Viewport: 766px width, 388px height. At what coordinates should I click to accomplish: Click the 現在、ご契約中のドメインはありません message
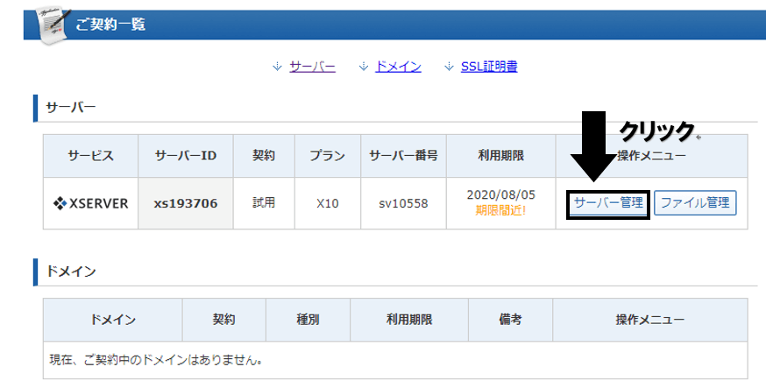coord(156,360)
